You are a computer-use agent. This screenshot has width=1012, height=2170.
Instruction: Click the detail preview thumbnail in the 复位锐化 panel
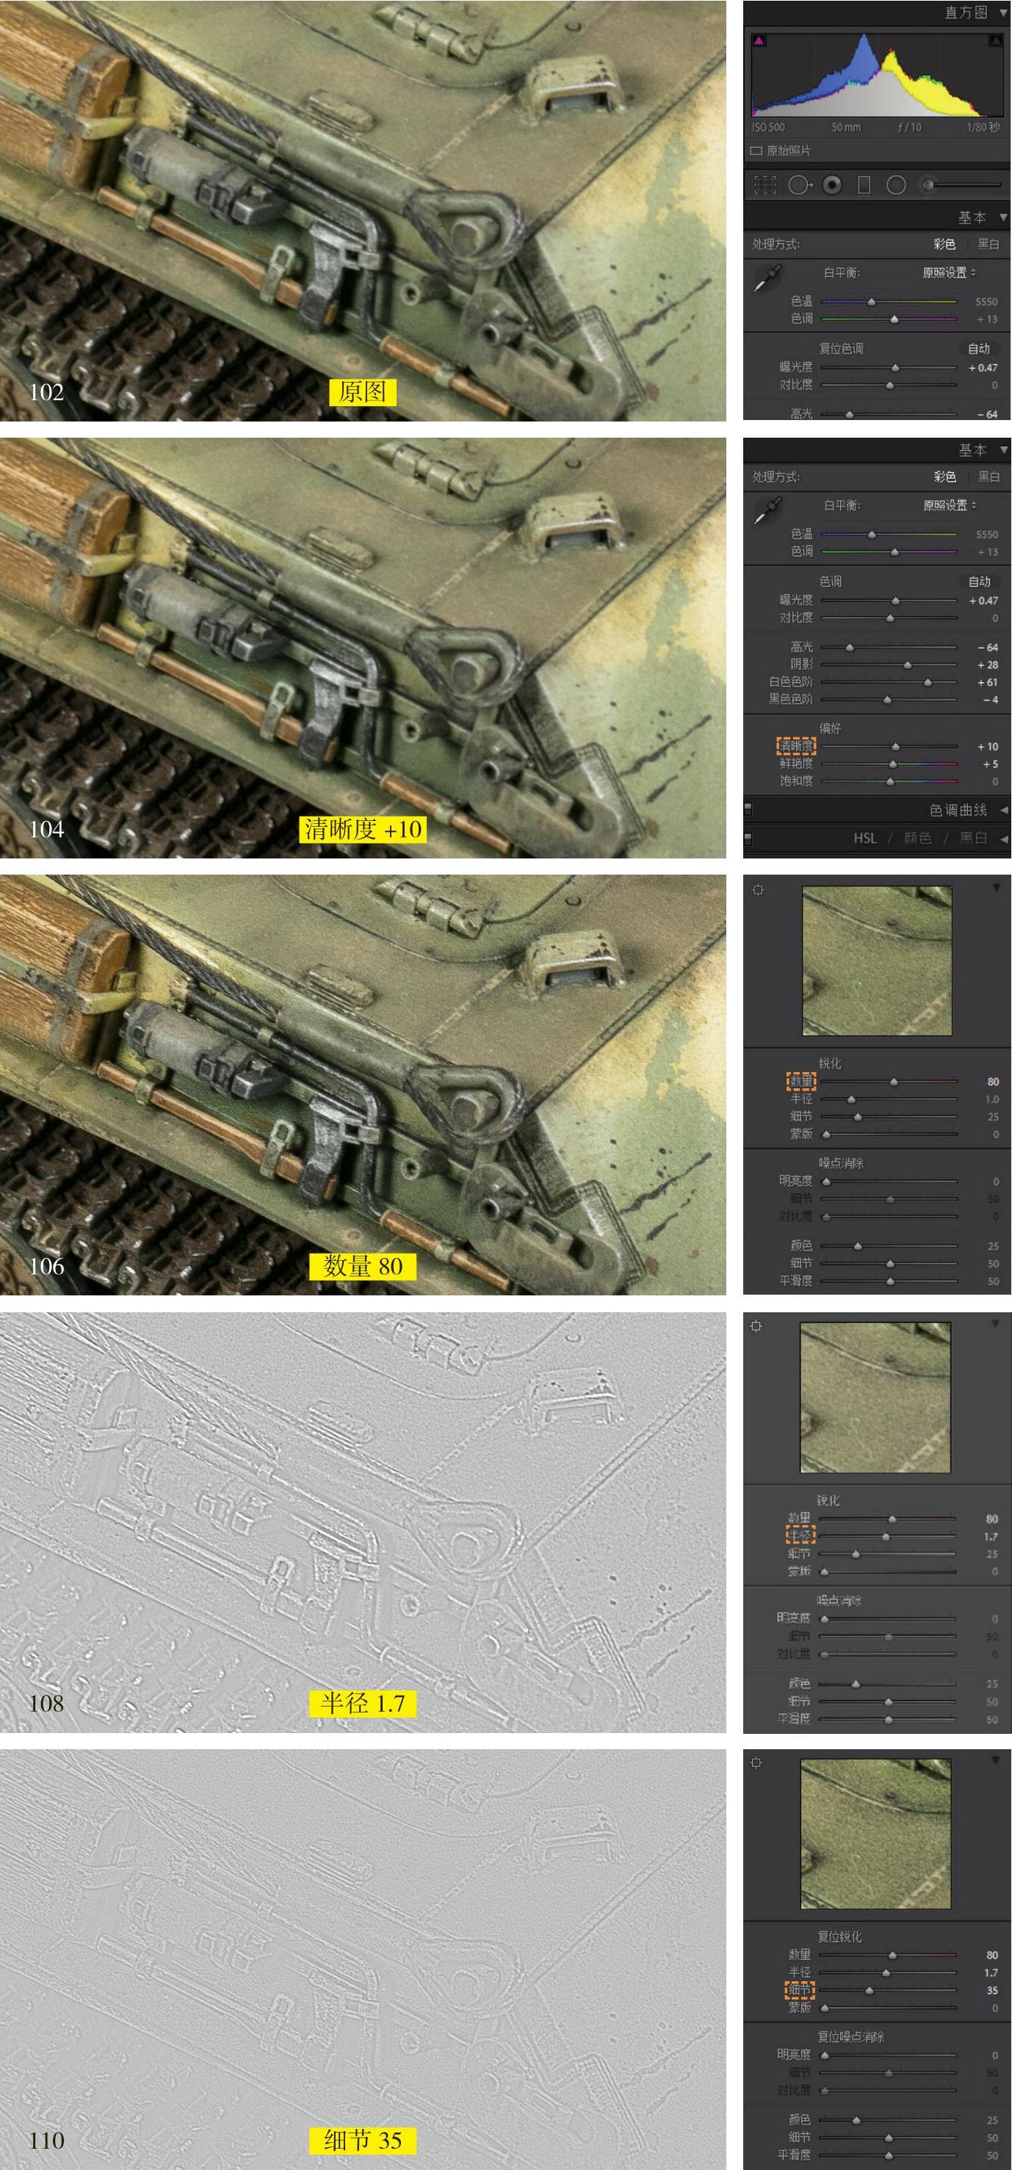tap(875, 1834)
